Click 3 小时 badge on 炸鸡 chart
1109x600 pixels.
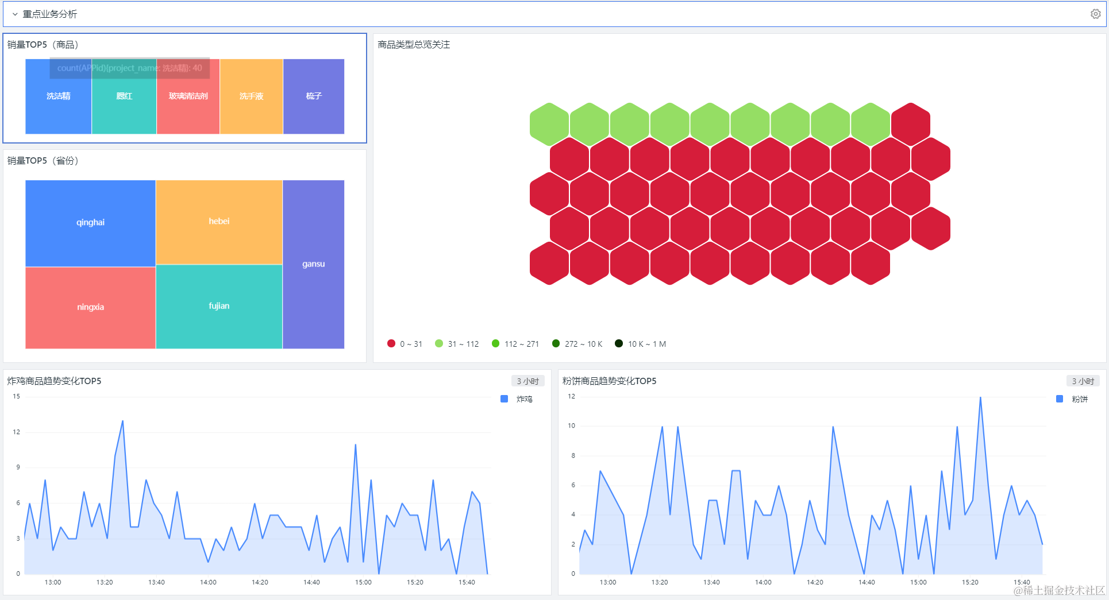click(527, 381)
